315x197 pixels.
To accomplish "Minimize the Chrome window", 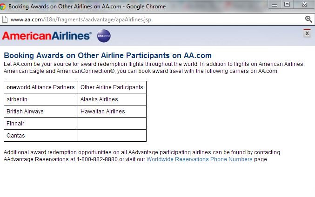I will click(275, 5).
